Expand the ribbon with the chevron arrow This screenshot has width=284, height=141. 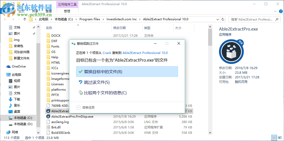(x=275, y=11)
